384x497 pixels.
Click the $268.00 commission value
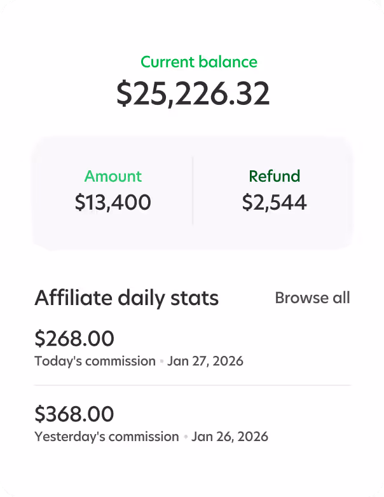point(74,339)
